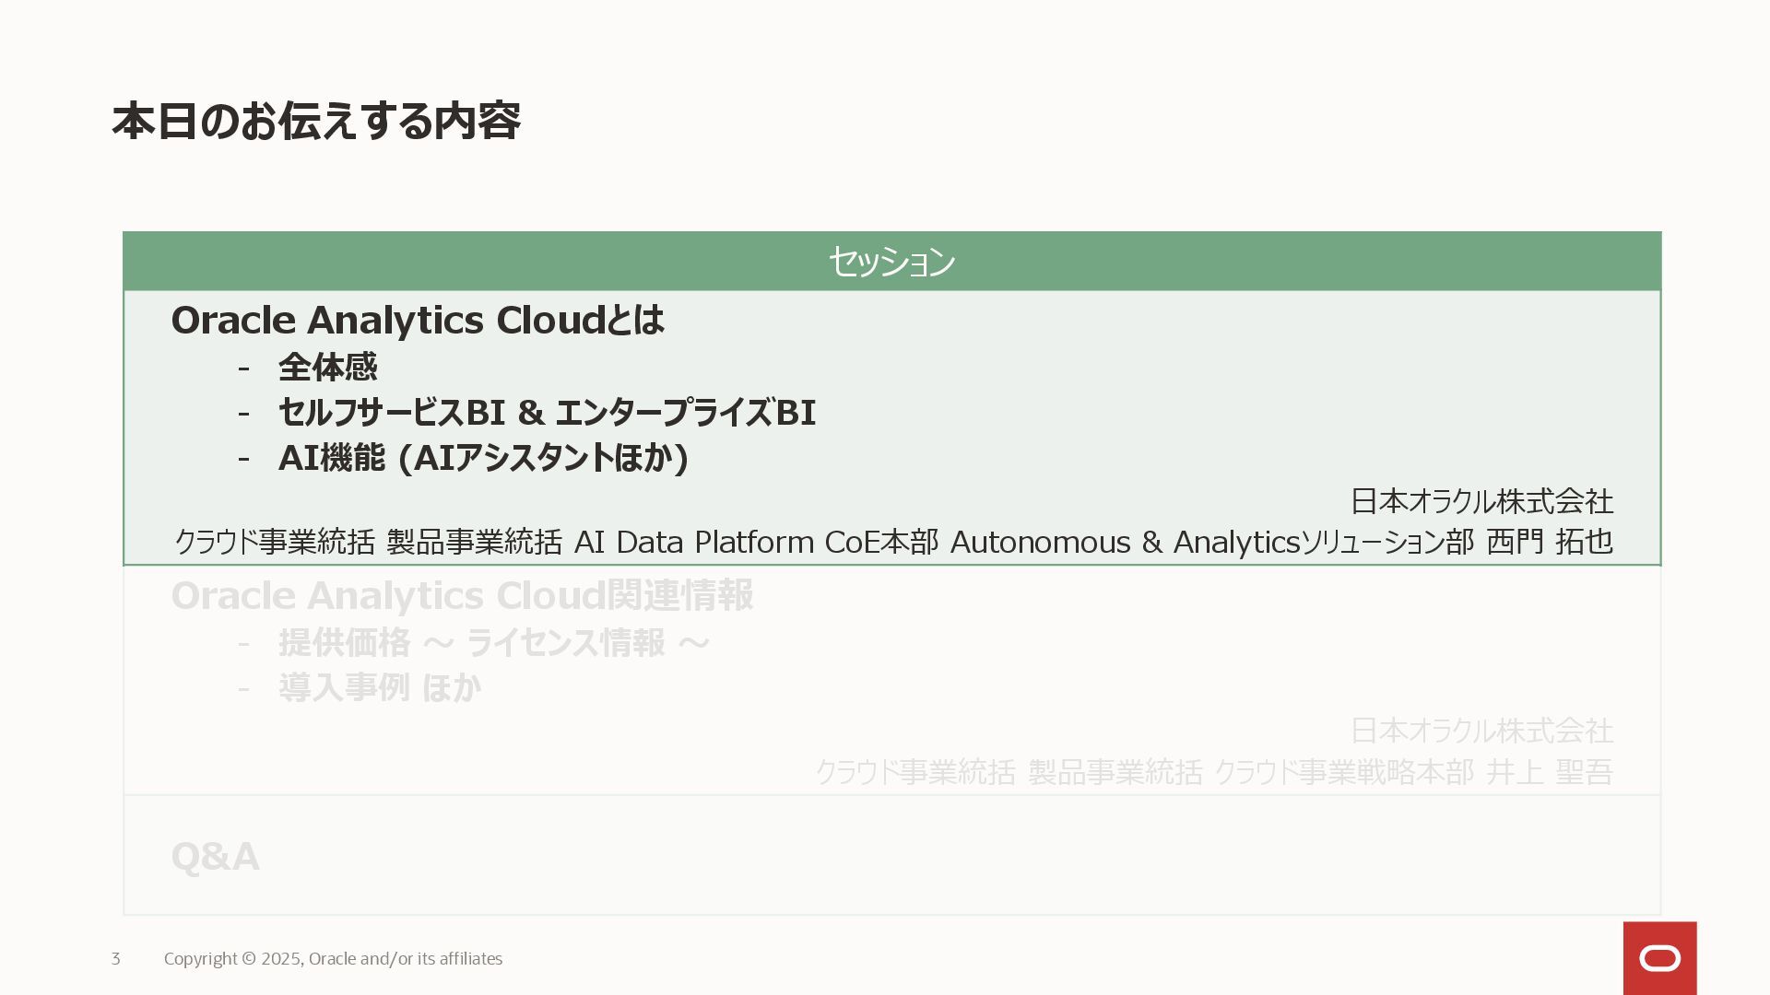Click the セルフサービスBI & エンタープライズBI bullet
The height and width of the screenshot is (995, 1770).
(x=547, y=413)
